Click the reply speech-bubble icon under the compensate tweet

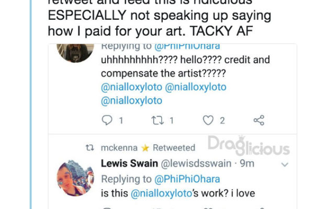pyautogui.click(x=107, y=120)
